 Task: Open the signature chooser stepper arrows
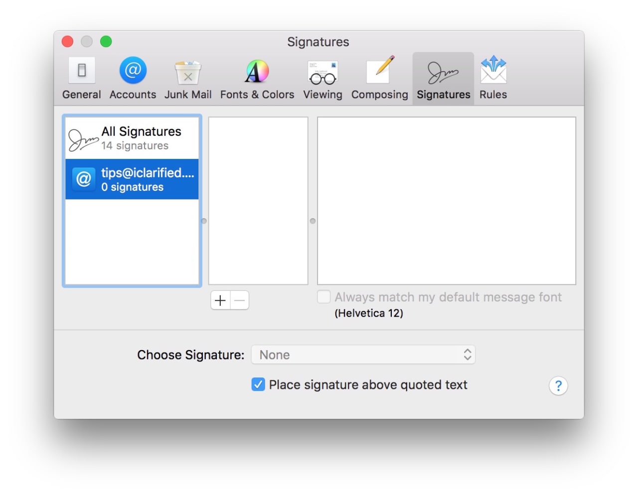467,355
